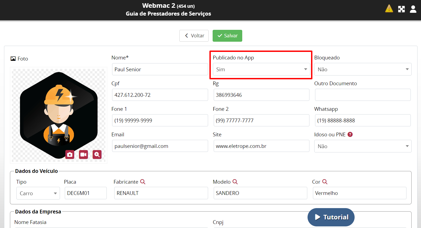Expand the Bloqueado dropdown
The image size is (421, 228).
point(363,69)
